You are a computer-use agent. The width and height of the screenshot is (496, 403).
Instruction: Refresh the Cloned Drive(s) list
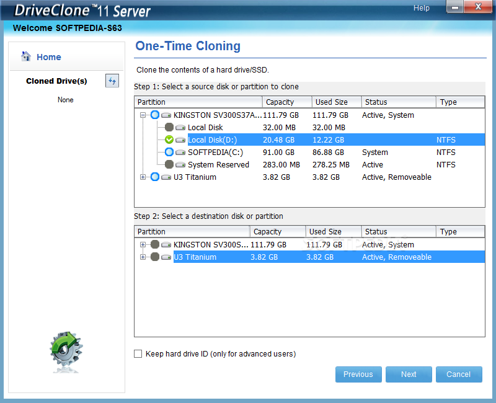tap(112, 81)
